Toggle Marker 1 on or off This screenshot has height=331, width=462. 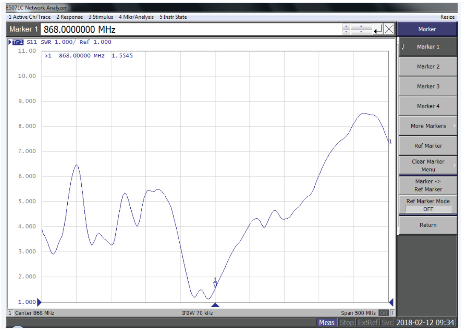[428, 47]
